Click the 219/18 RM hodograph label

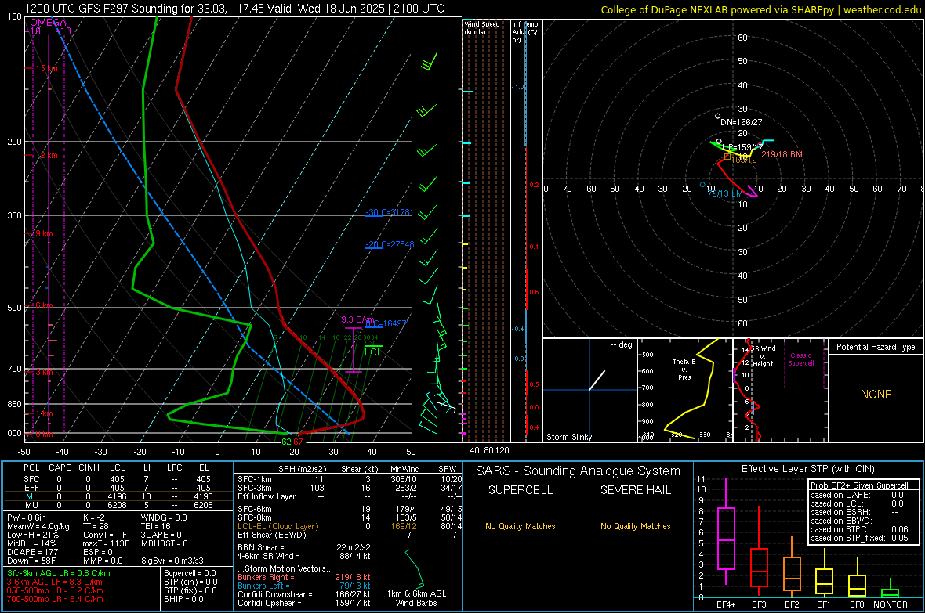pyautogui.click(x=782, y=154)
